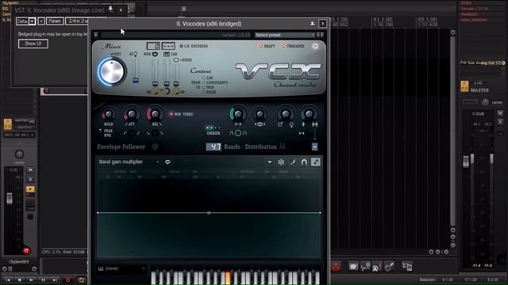508x285 pixels.
Task: Click the band width knob with arrows
Action: [238, 114]
